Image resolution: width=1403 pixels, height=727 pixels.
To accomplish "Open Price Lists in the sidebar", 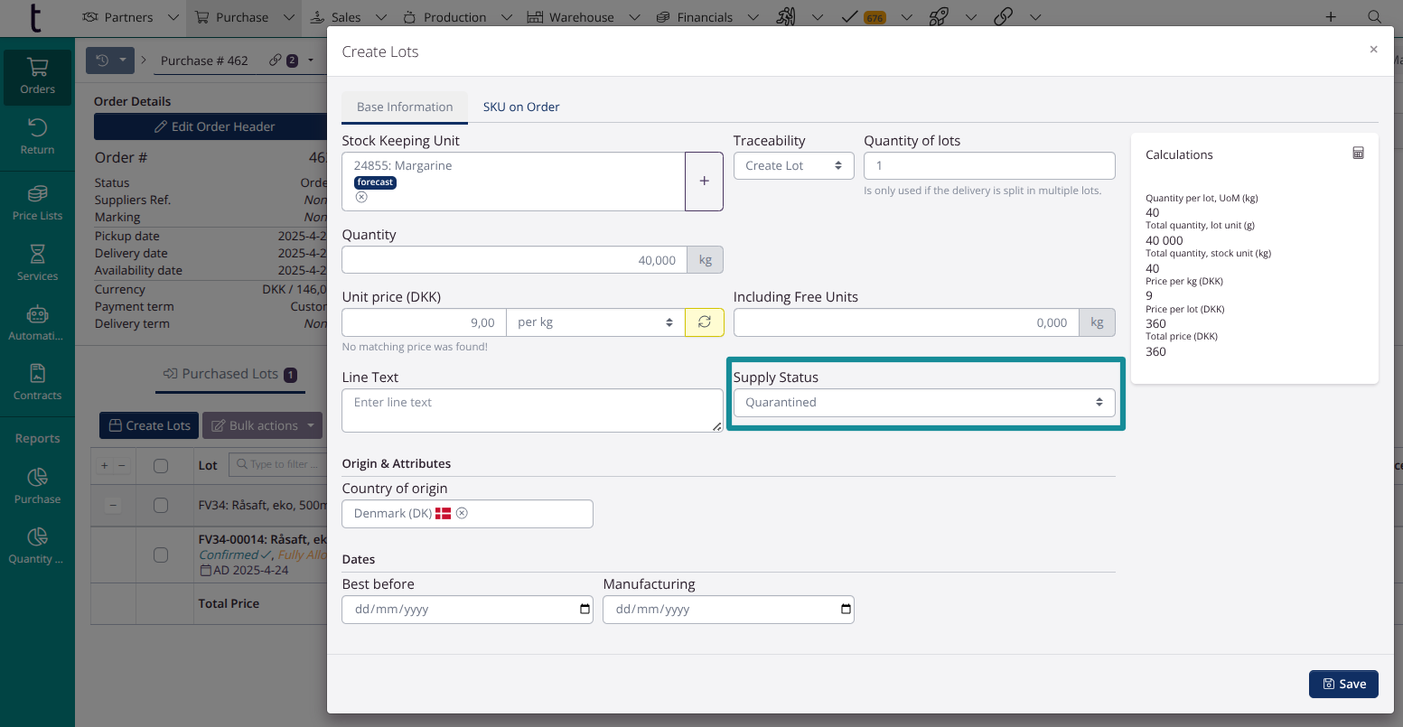I will (37, 202).
